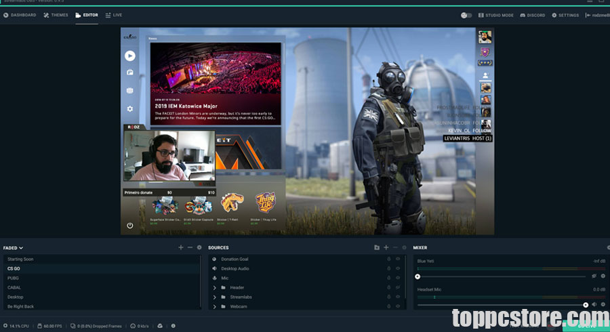Add a new scene with the plus icon
The height and width of the screenshot is (332, 610).
(x=180, y=247)
